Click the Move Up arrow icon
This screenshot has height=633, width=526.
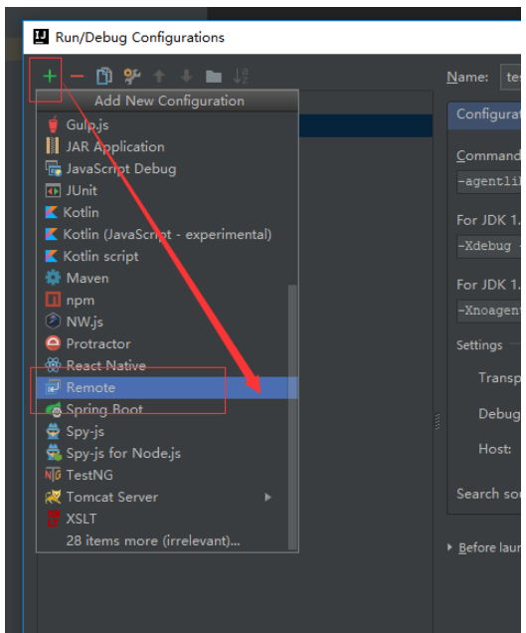[x=159, y=76]
